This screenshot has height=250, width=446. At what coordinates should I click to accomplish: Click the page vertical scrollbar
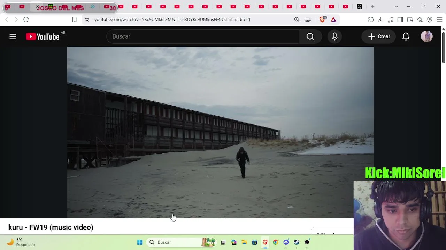coord(444,49)
